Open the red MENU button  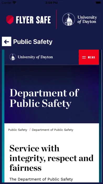89,57
